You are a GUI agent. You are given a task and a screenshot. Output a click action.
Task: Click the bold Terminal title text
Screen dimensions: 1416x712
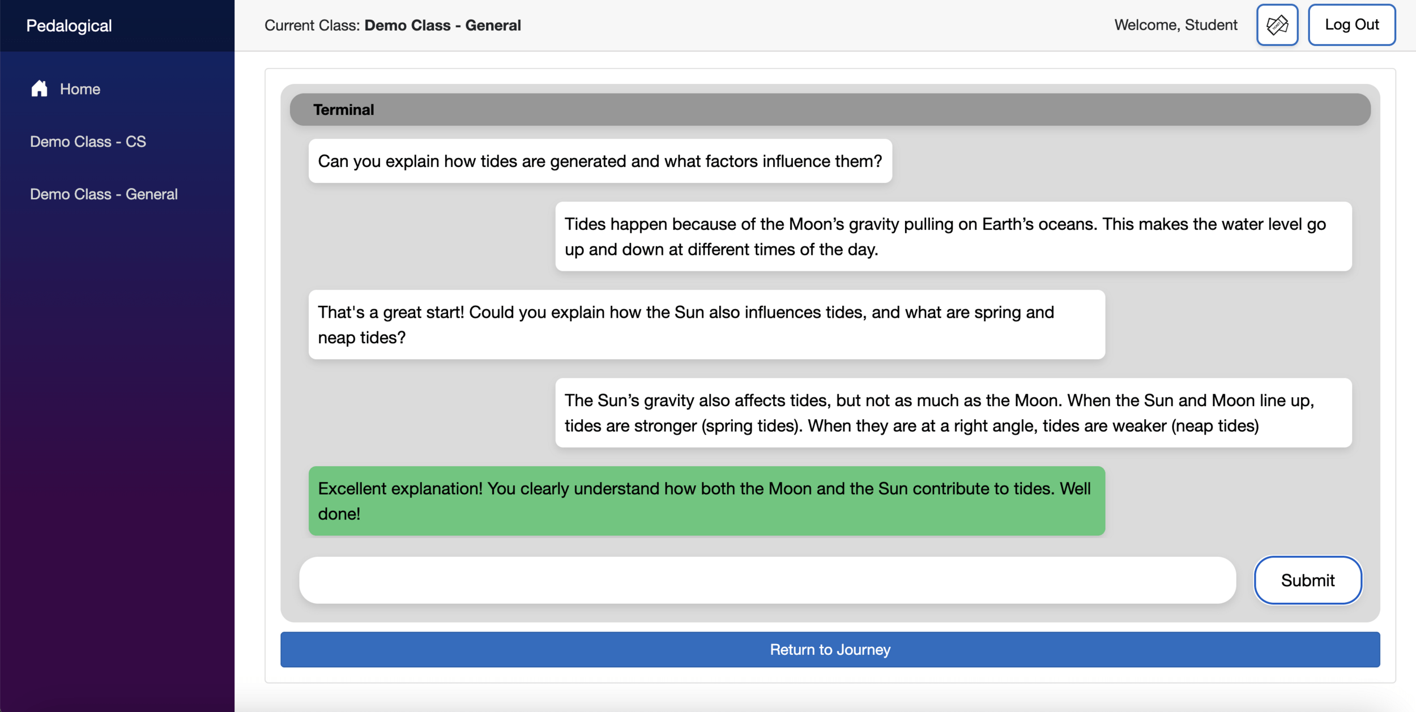click(343, 110)
